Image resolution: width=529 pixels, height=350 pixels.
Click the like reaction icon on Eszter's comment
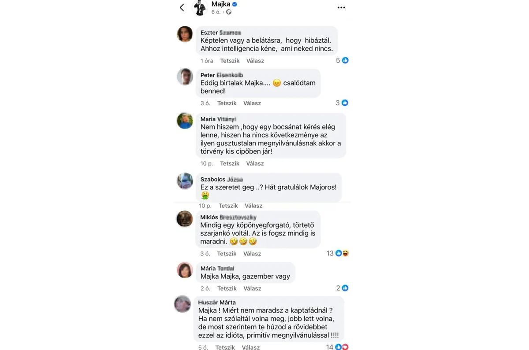point(345,60)
